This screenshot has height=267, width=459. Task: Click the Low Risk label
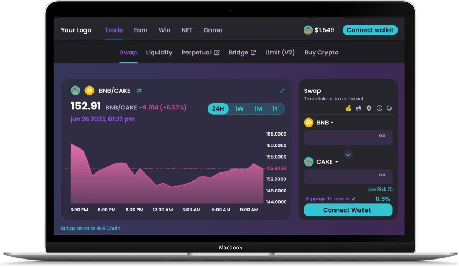[x=377, y=189]
